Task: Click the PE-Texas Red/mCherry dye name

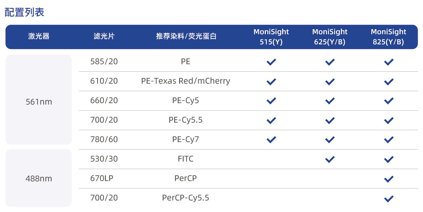Action: point(185,81)
